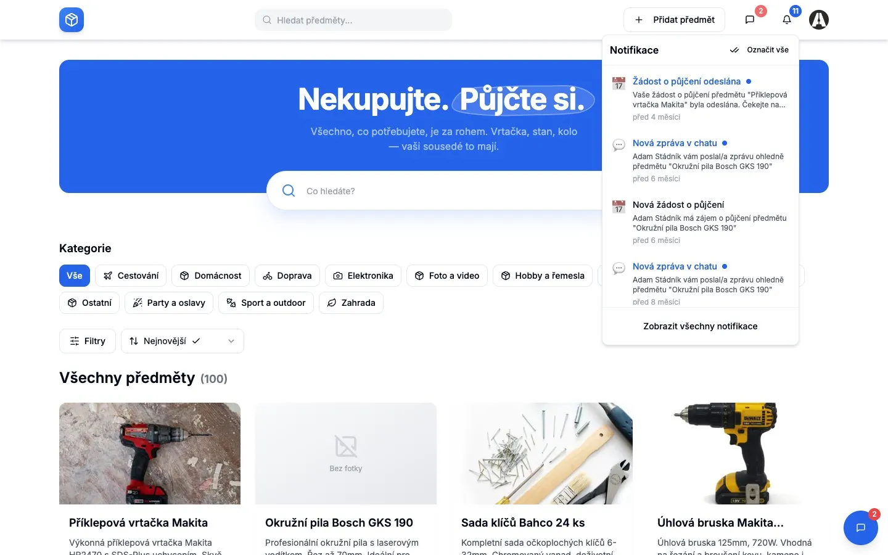This screenshot has height=555, width=888.
Task: Open Sada klíčů Bahco 24 ks title
Action: coord(523,523)
